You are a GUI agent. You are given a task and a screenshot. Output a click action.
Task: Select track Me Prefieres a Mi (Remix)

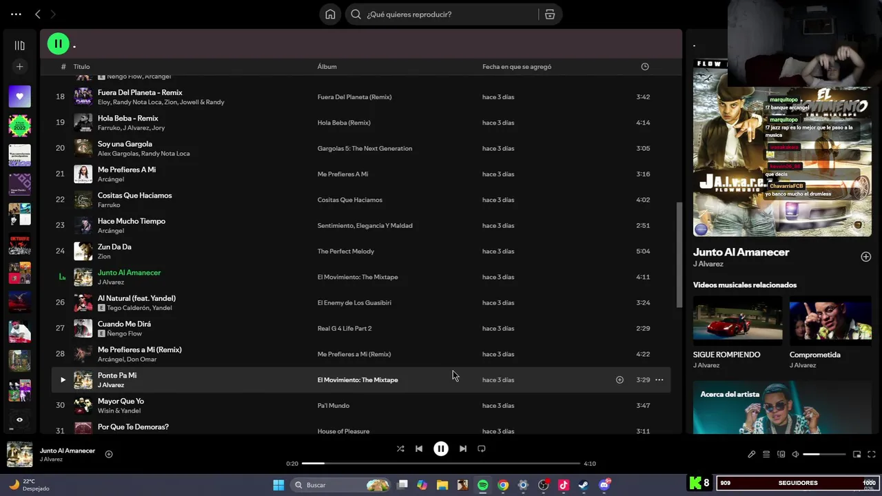(140, 350)
